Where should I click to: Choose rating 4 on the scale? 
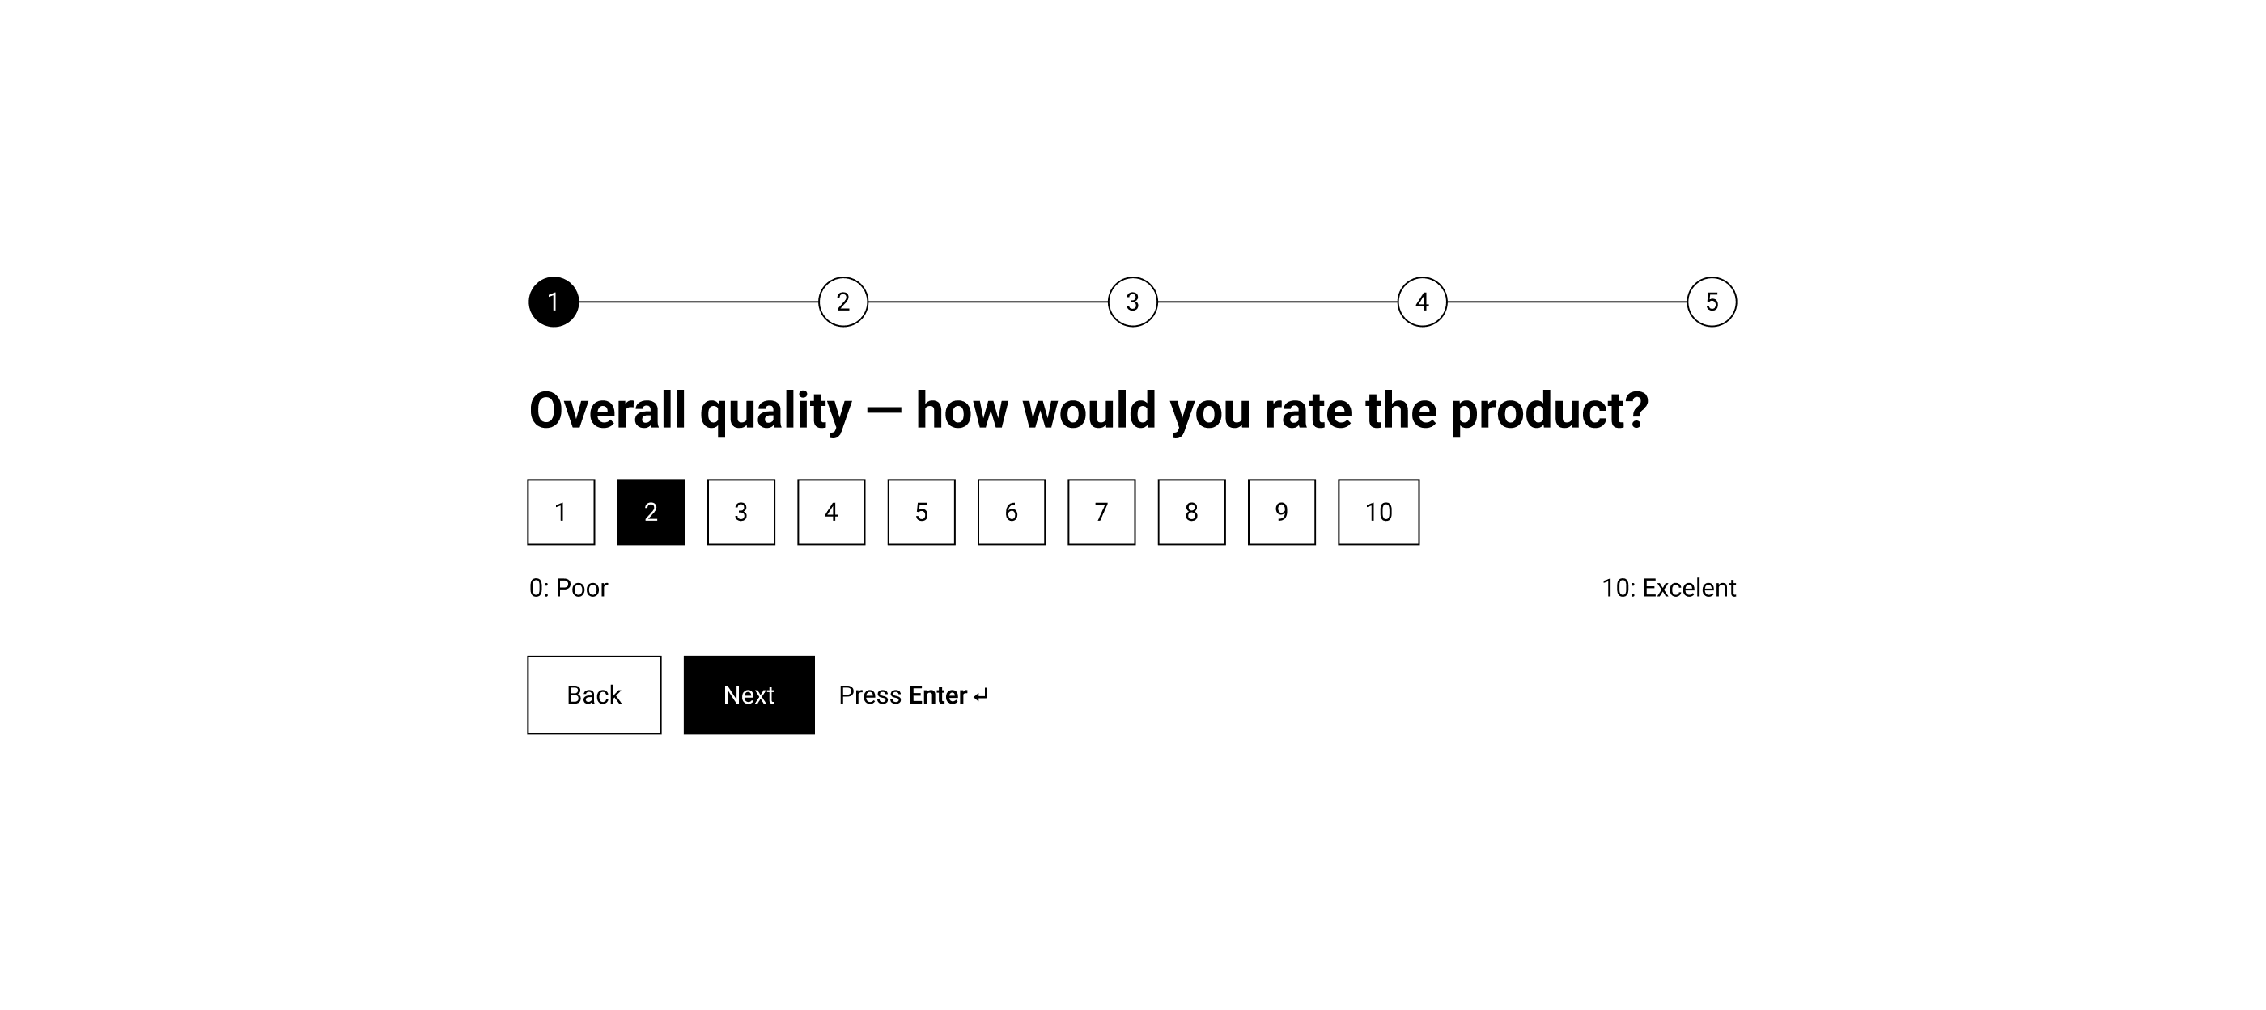tap(831, 512)
